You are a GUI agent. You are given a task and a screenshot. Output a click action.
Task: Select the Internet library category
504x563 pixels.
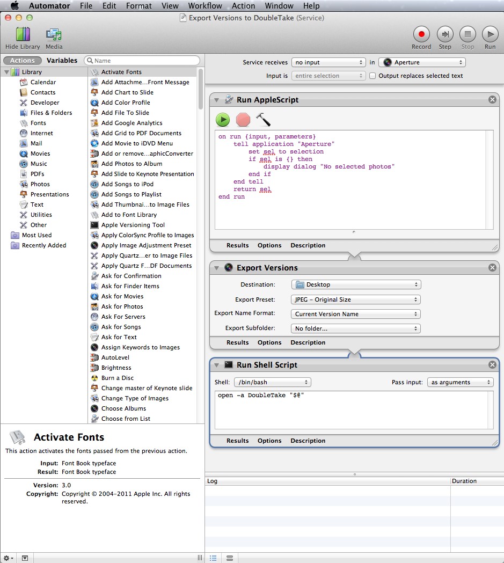(x=42, y=133)
